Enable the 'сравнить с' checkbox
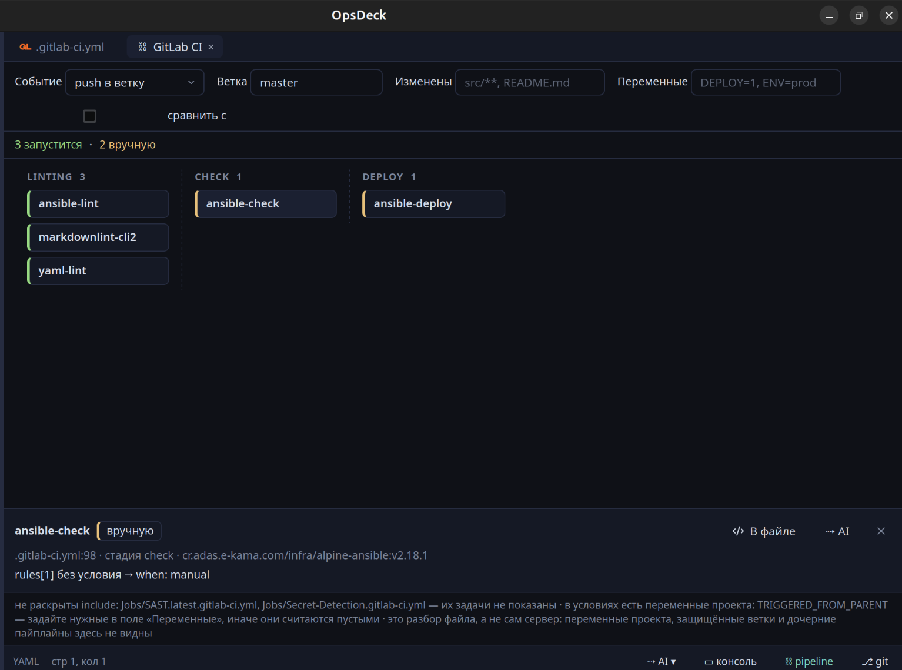Screen dimensions: 902x670 click(90, 116)
